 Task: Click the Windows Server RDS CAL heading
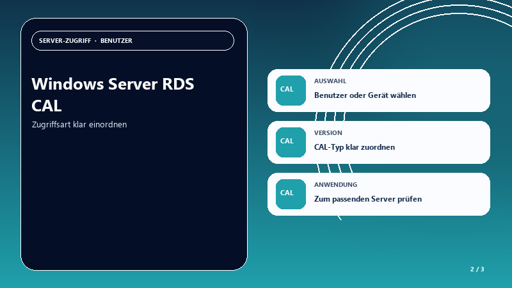point(113,95)
